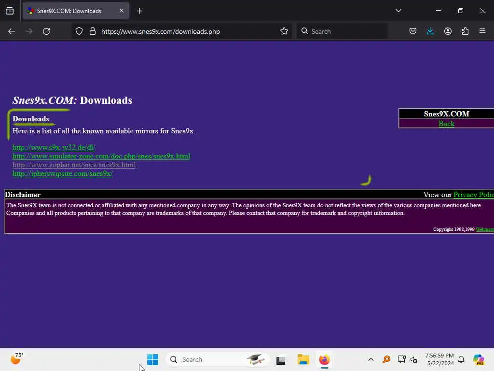
Task: Click the Webmaster link
Action: coord(485,229)
